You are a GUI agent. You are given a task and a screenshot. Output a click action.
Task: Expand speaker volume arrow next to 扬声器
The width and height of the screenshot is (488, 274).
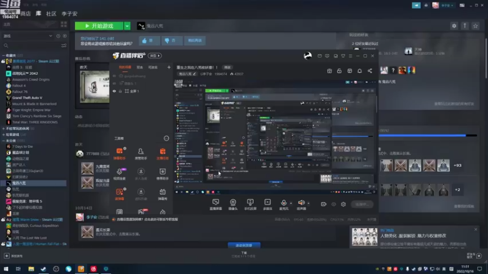309,203
